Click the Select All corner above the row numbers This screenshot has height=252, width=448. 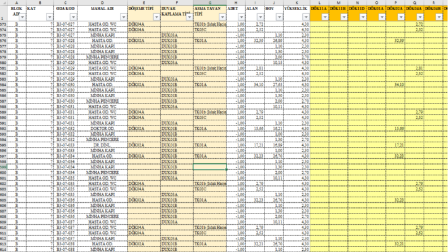pyautogui.click(x=3, y=3)
